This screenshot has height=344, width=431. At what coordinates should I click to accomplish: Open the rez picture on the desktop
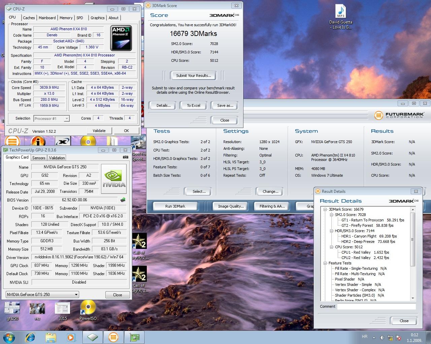[x=37, y=311]
